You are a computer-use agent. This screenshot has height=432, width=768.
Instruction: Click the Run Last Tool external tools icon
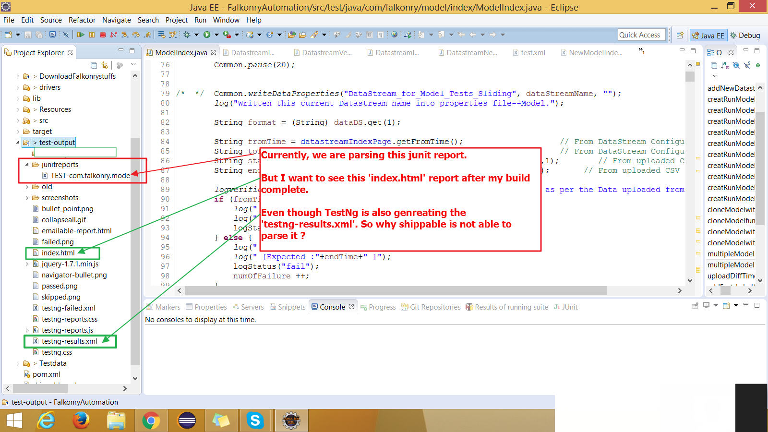click(227, 35)
